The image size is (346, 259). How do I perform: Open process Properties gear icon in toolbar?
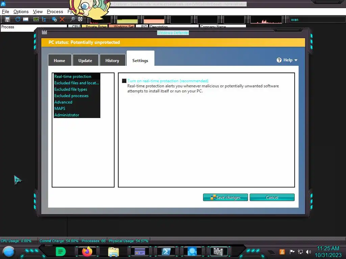(x=54, y=19)
